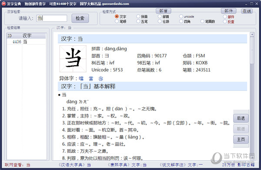
Task: Click definition 6 应该 line
Action: click(94, 144)
